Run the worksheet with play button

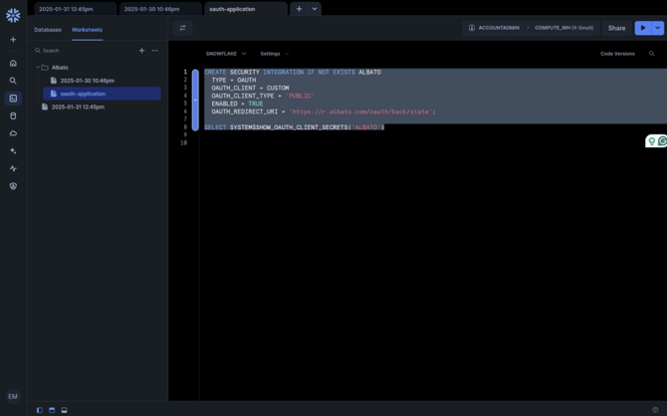(x=643, y=28)
